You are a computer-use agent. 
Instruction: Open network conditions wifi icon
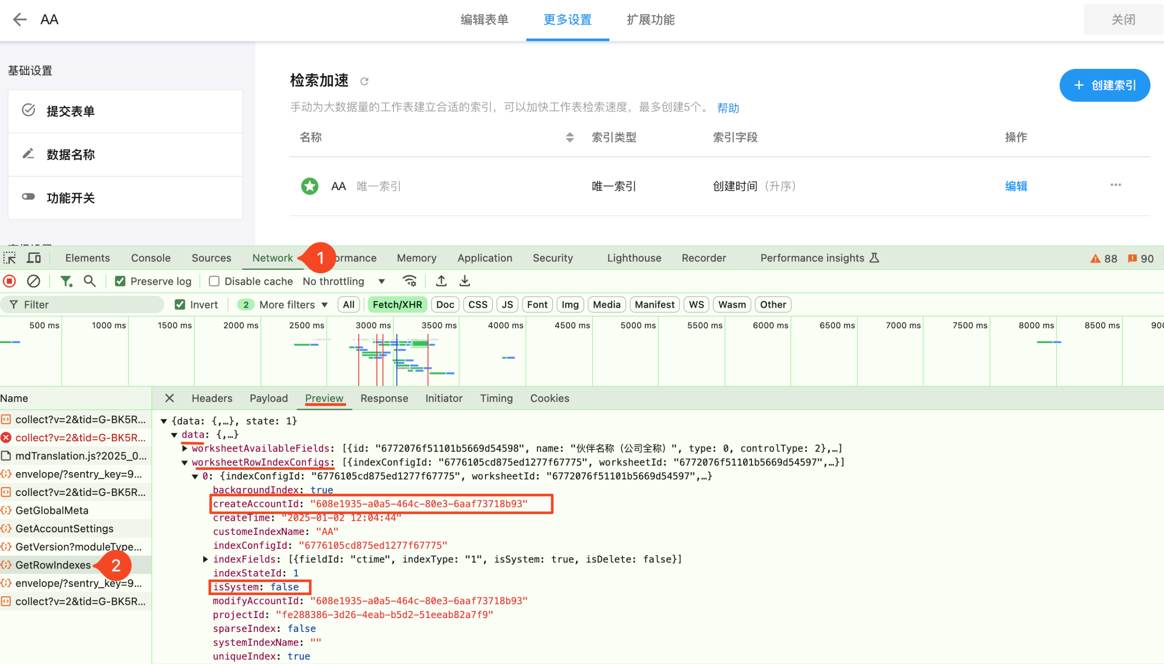[409, 281]
